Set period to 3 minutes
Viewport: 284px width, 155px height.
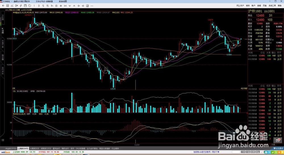pyautogui.click(x=39, y=6)
